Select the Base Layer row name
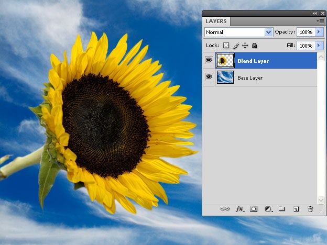 (x=250, y=77)
